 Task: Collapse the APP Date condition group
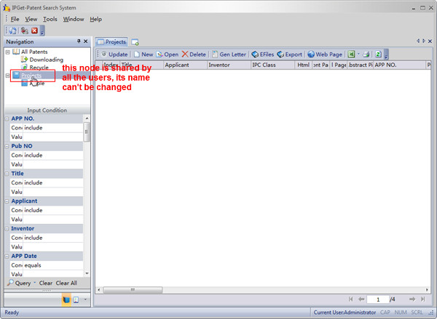tap(7, 257)
